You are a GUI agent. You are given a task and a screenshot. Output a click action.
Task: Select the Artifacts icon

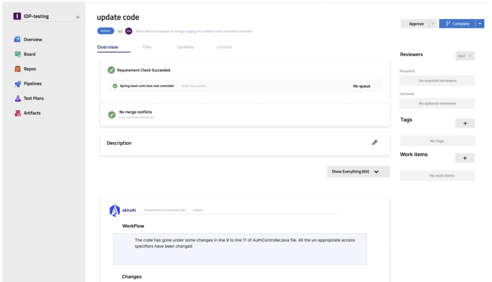tap(18, 113)
